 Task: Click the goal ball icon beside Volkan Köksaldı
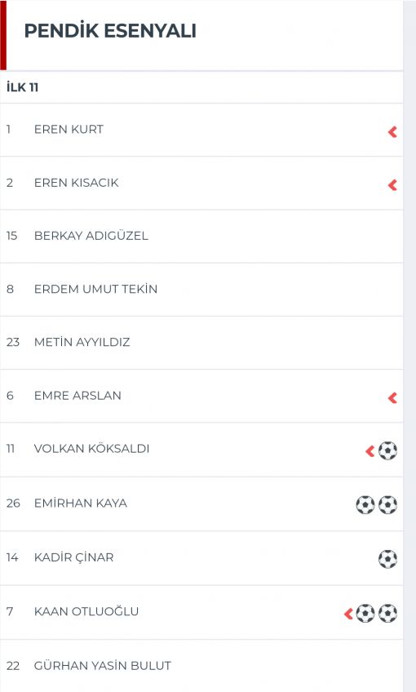point(387,450)
